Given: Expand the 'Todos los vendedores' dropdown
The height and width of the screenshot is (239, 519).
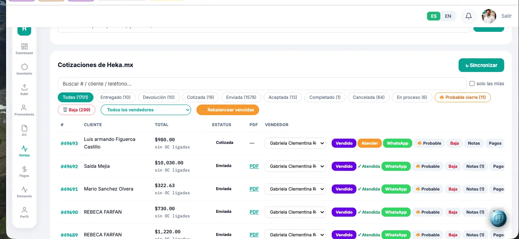Looking at the screenshot, I should point(146,110).
